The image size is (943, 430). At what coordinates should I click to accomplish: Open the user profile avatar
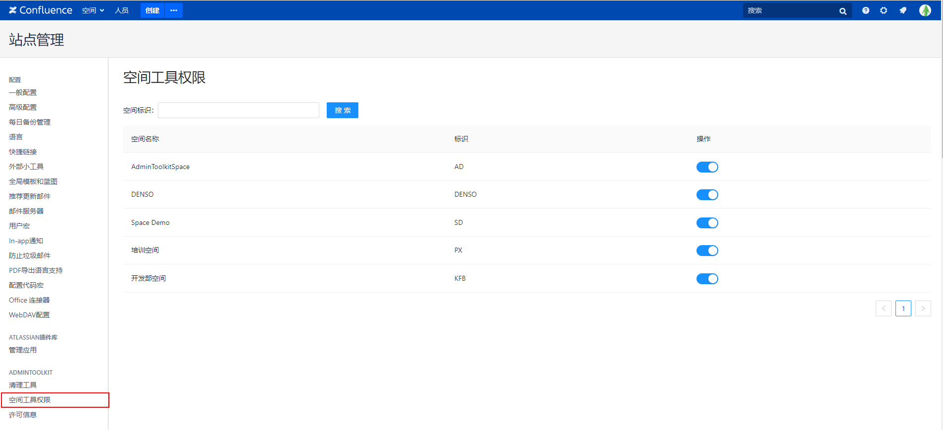coord(925,10)
